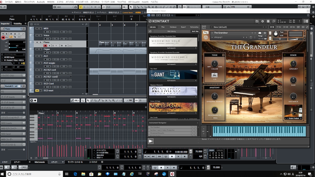Open Kontakt options gear icon

coord(263,21)
